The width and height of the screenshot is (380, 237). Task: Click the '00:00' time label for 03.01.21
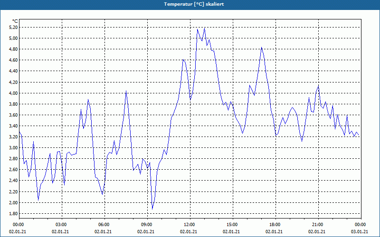pyautogui.click(x=361, y=225)
